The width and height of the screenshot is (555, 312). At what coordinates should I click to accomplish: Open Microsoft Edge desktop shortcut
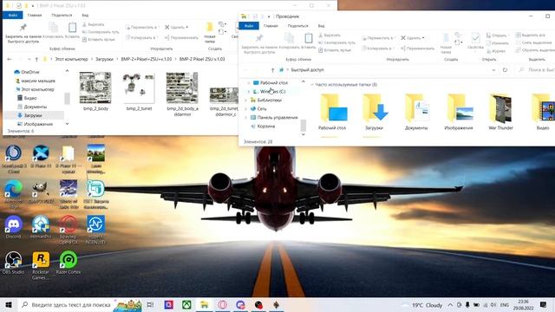14,194
